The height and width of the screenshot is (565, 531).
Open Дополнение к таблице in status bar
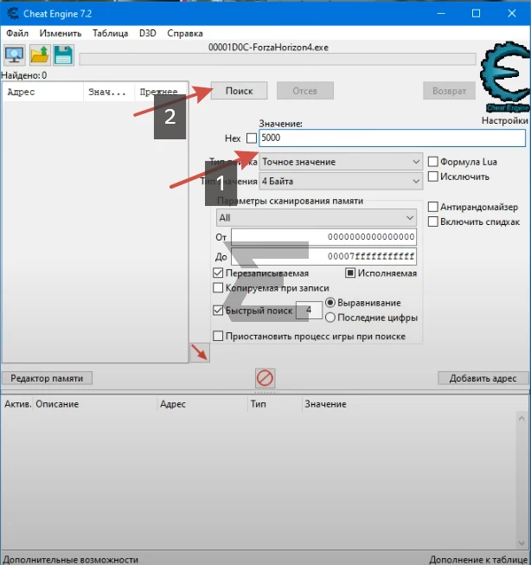pos(478,560)
